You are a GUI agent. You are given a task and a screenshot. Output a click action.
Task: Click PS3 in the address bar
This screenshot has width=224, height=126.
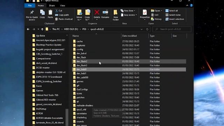click(84, 29)
